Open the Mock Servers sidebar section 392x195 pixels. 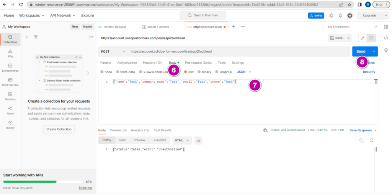click(10, 82)
